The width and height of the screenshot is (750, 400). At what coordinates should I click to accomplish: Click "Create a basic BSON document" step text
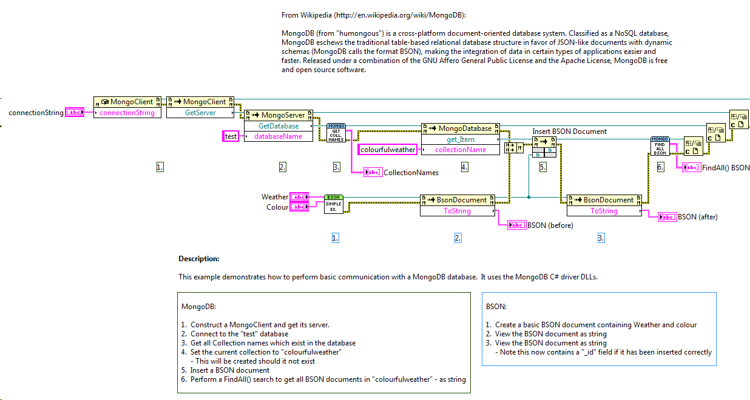pyautogui.click(x=592, y=325)
